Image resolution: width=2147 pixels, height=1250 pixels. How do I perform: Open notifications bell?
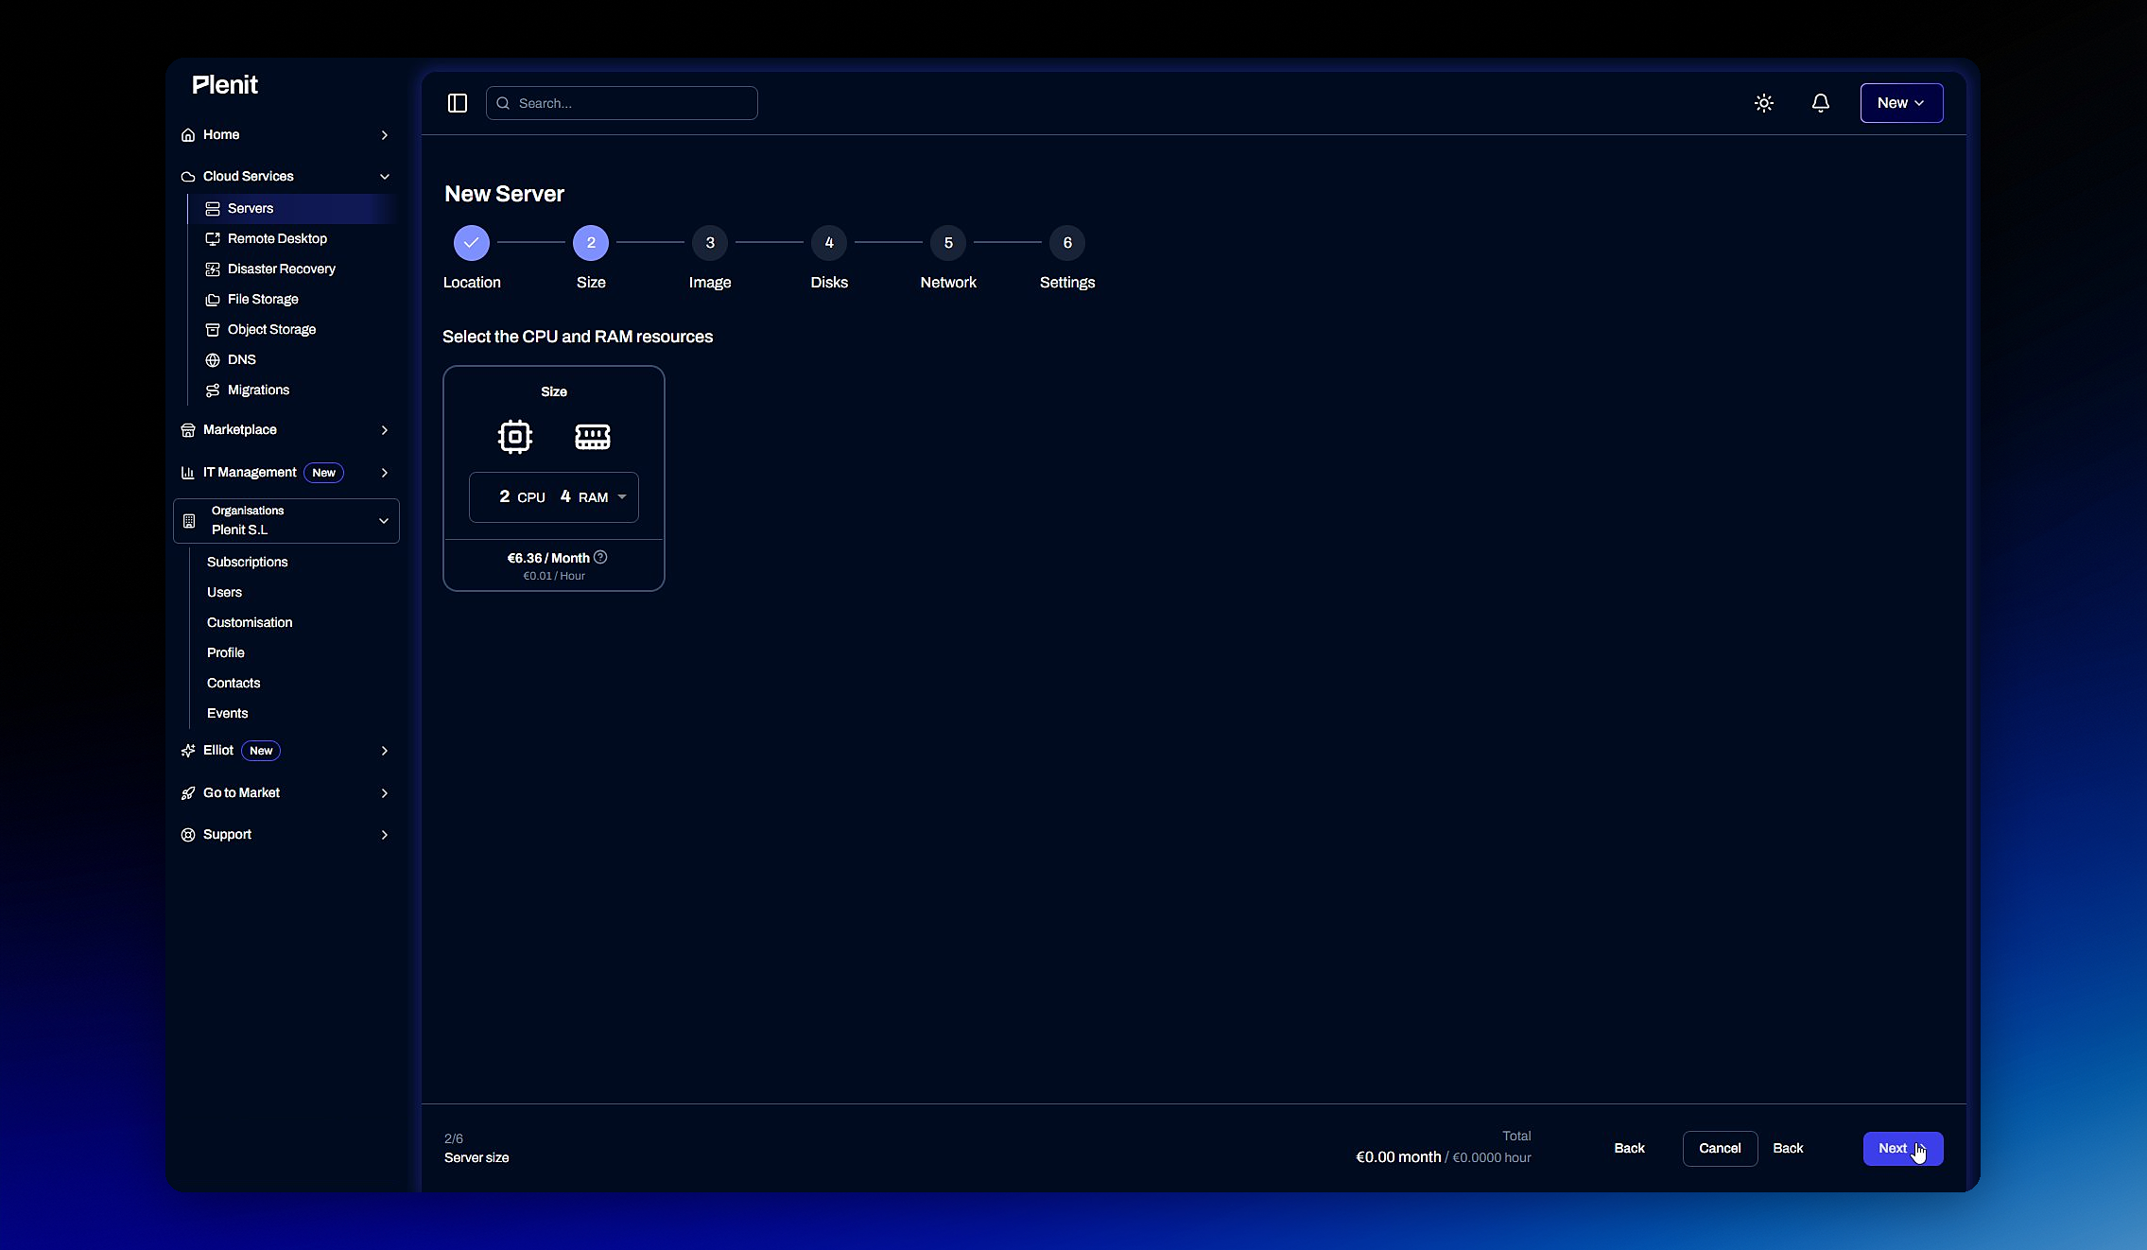tap(1821, 103)
